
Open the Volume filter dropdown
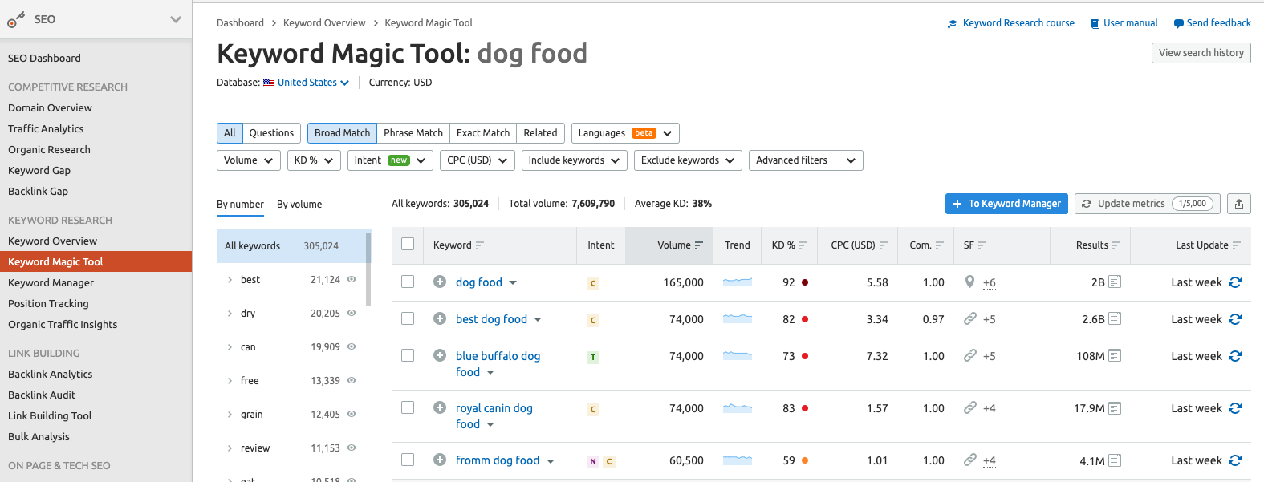[249, 160]
